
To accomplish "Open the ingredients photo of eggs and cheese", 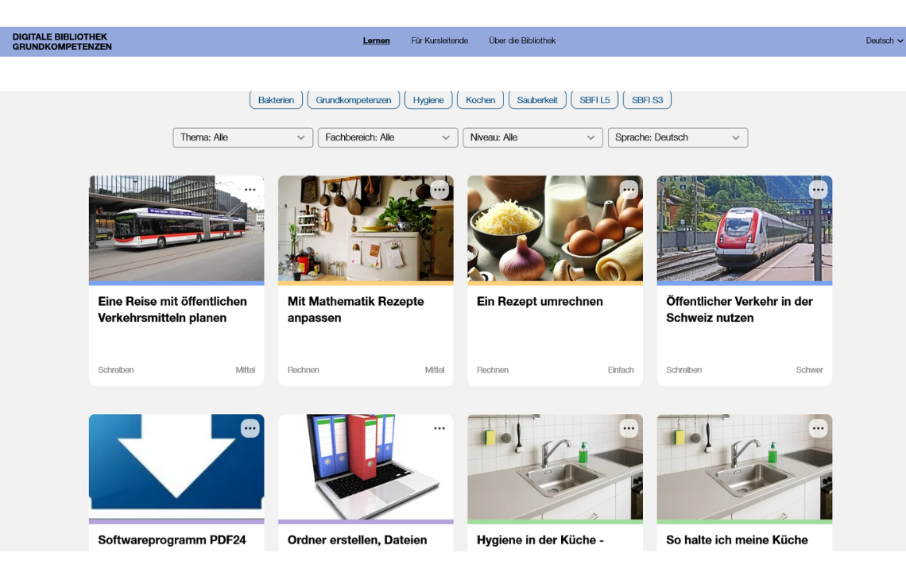I will 556,228.
